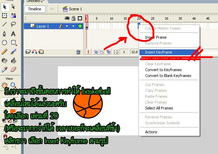Screen dimensions: 218x154
Task: Click the Timeline button
Action: pos(35,9)
